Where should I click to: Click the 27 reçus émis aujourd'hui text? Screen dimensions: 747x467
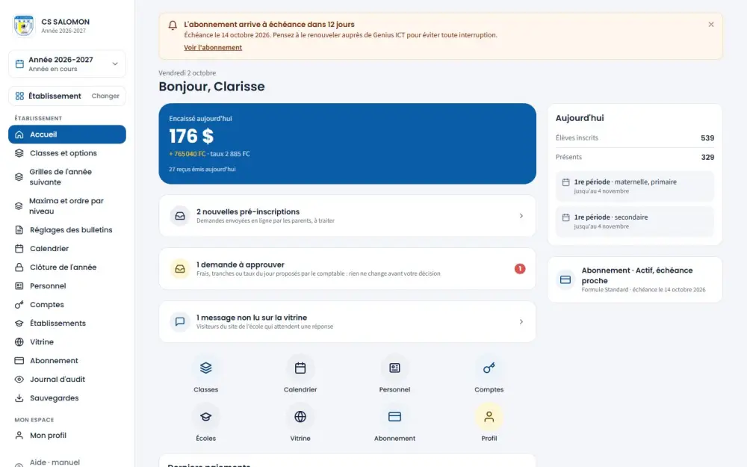[202, 169]
